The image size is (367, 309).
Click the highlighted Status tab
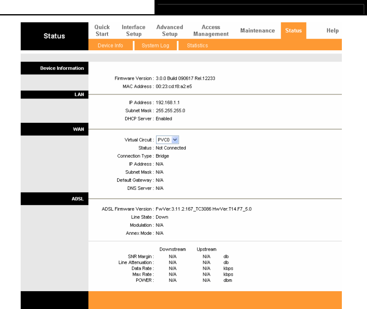[293, 30]
